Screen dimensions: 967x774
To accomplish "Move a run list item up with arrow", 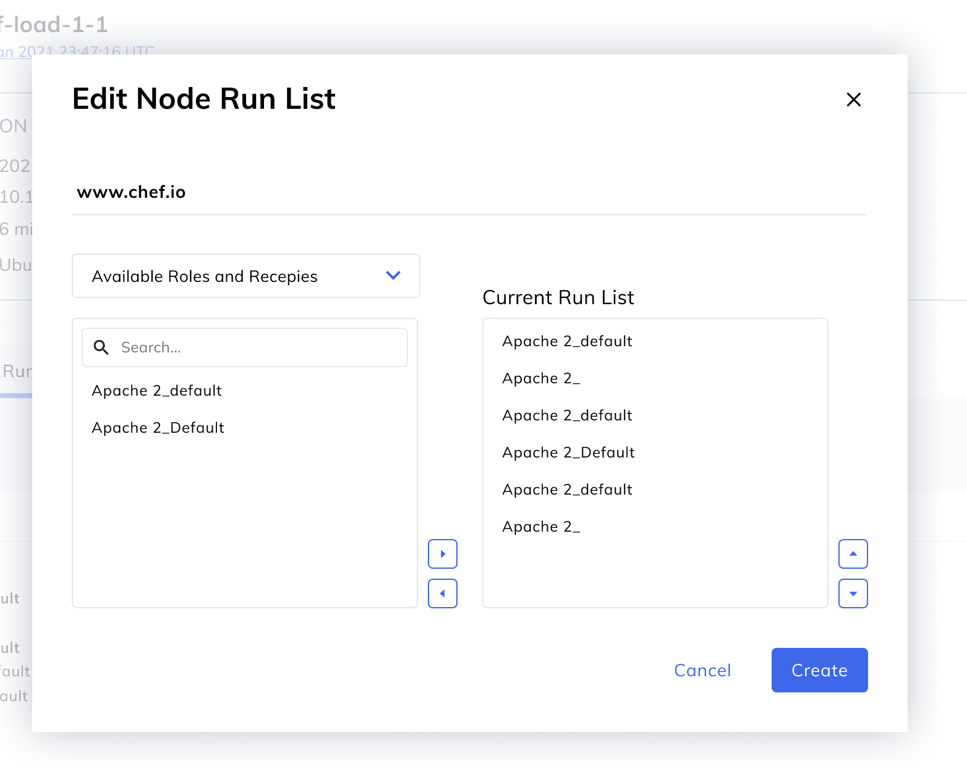I will (x=853, y=554).
